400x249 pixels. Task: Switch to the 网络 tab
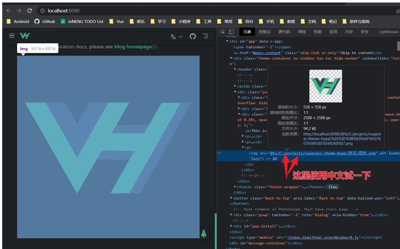click(302, 32)
